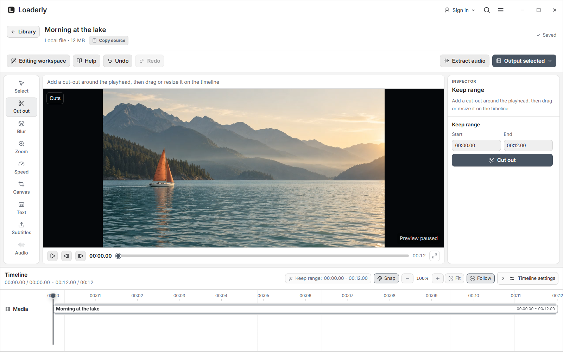Pick the Zoom tool
This screenshot has width=563, height=352.
point(21,147)
